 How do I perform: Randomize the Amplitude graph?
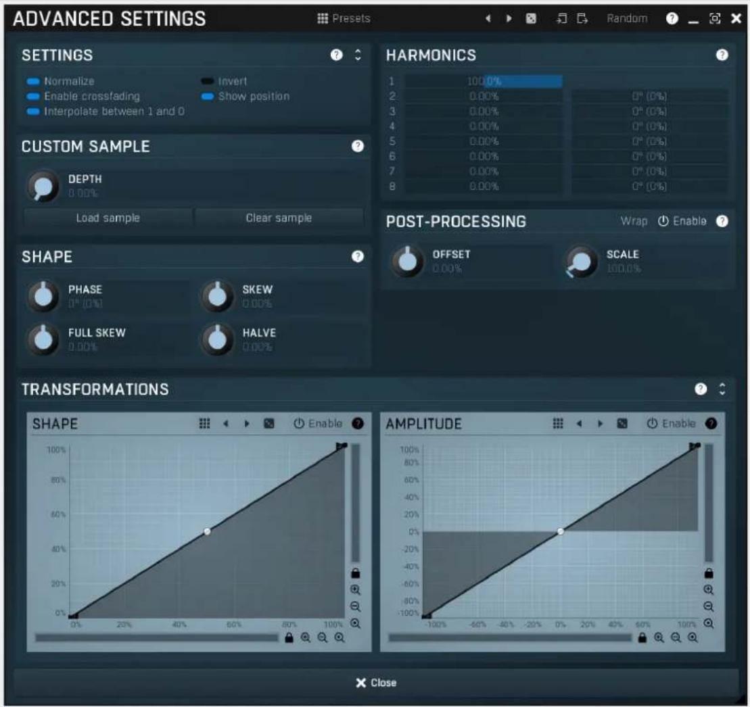[622, 423]
